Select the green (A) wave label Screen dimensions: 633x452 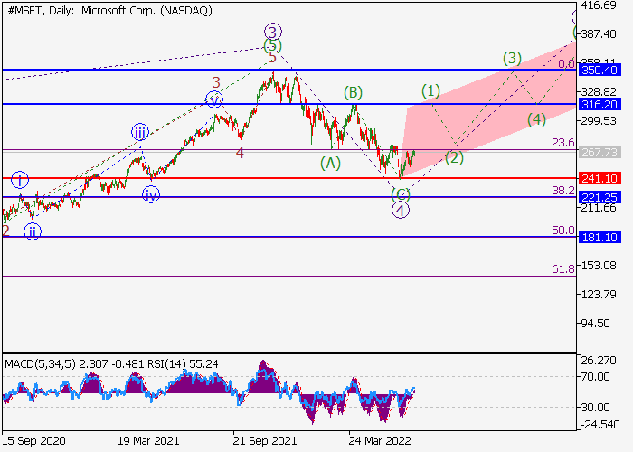331,163
